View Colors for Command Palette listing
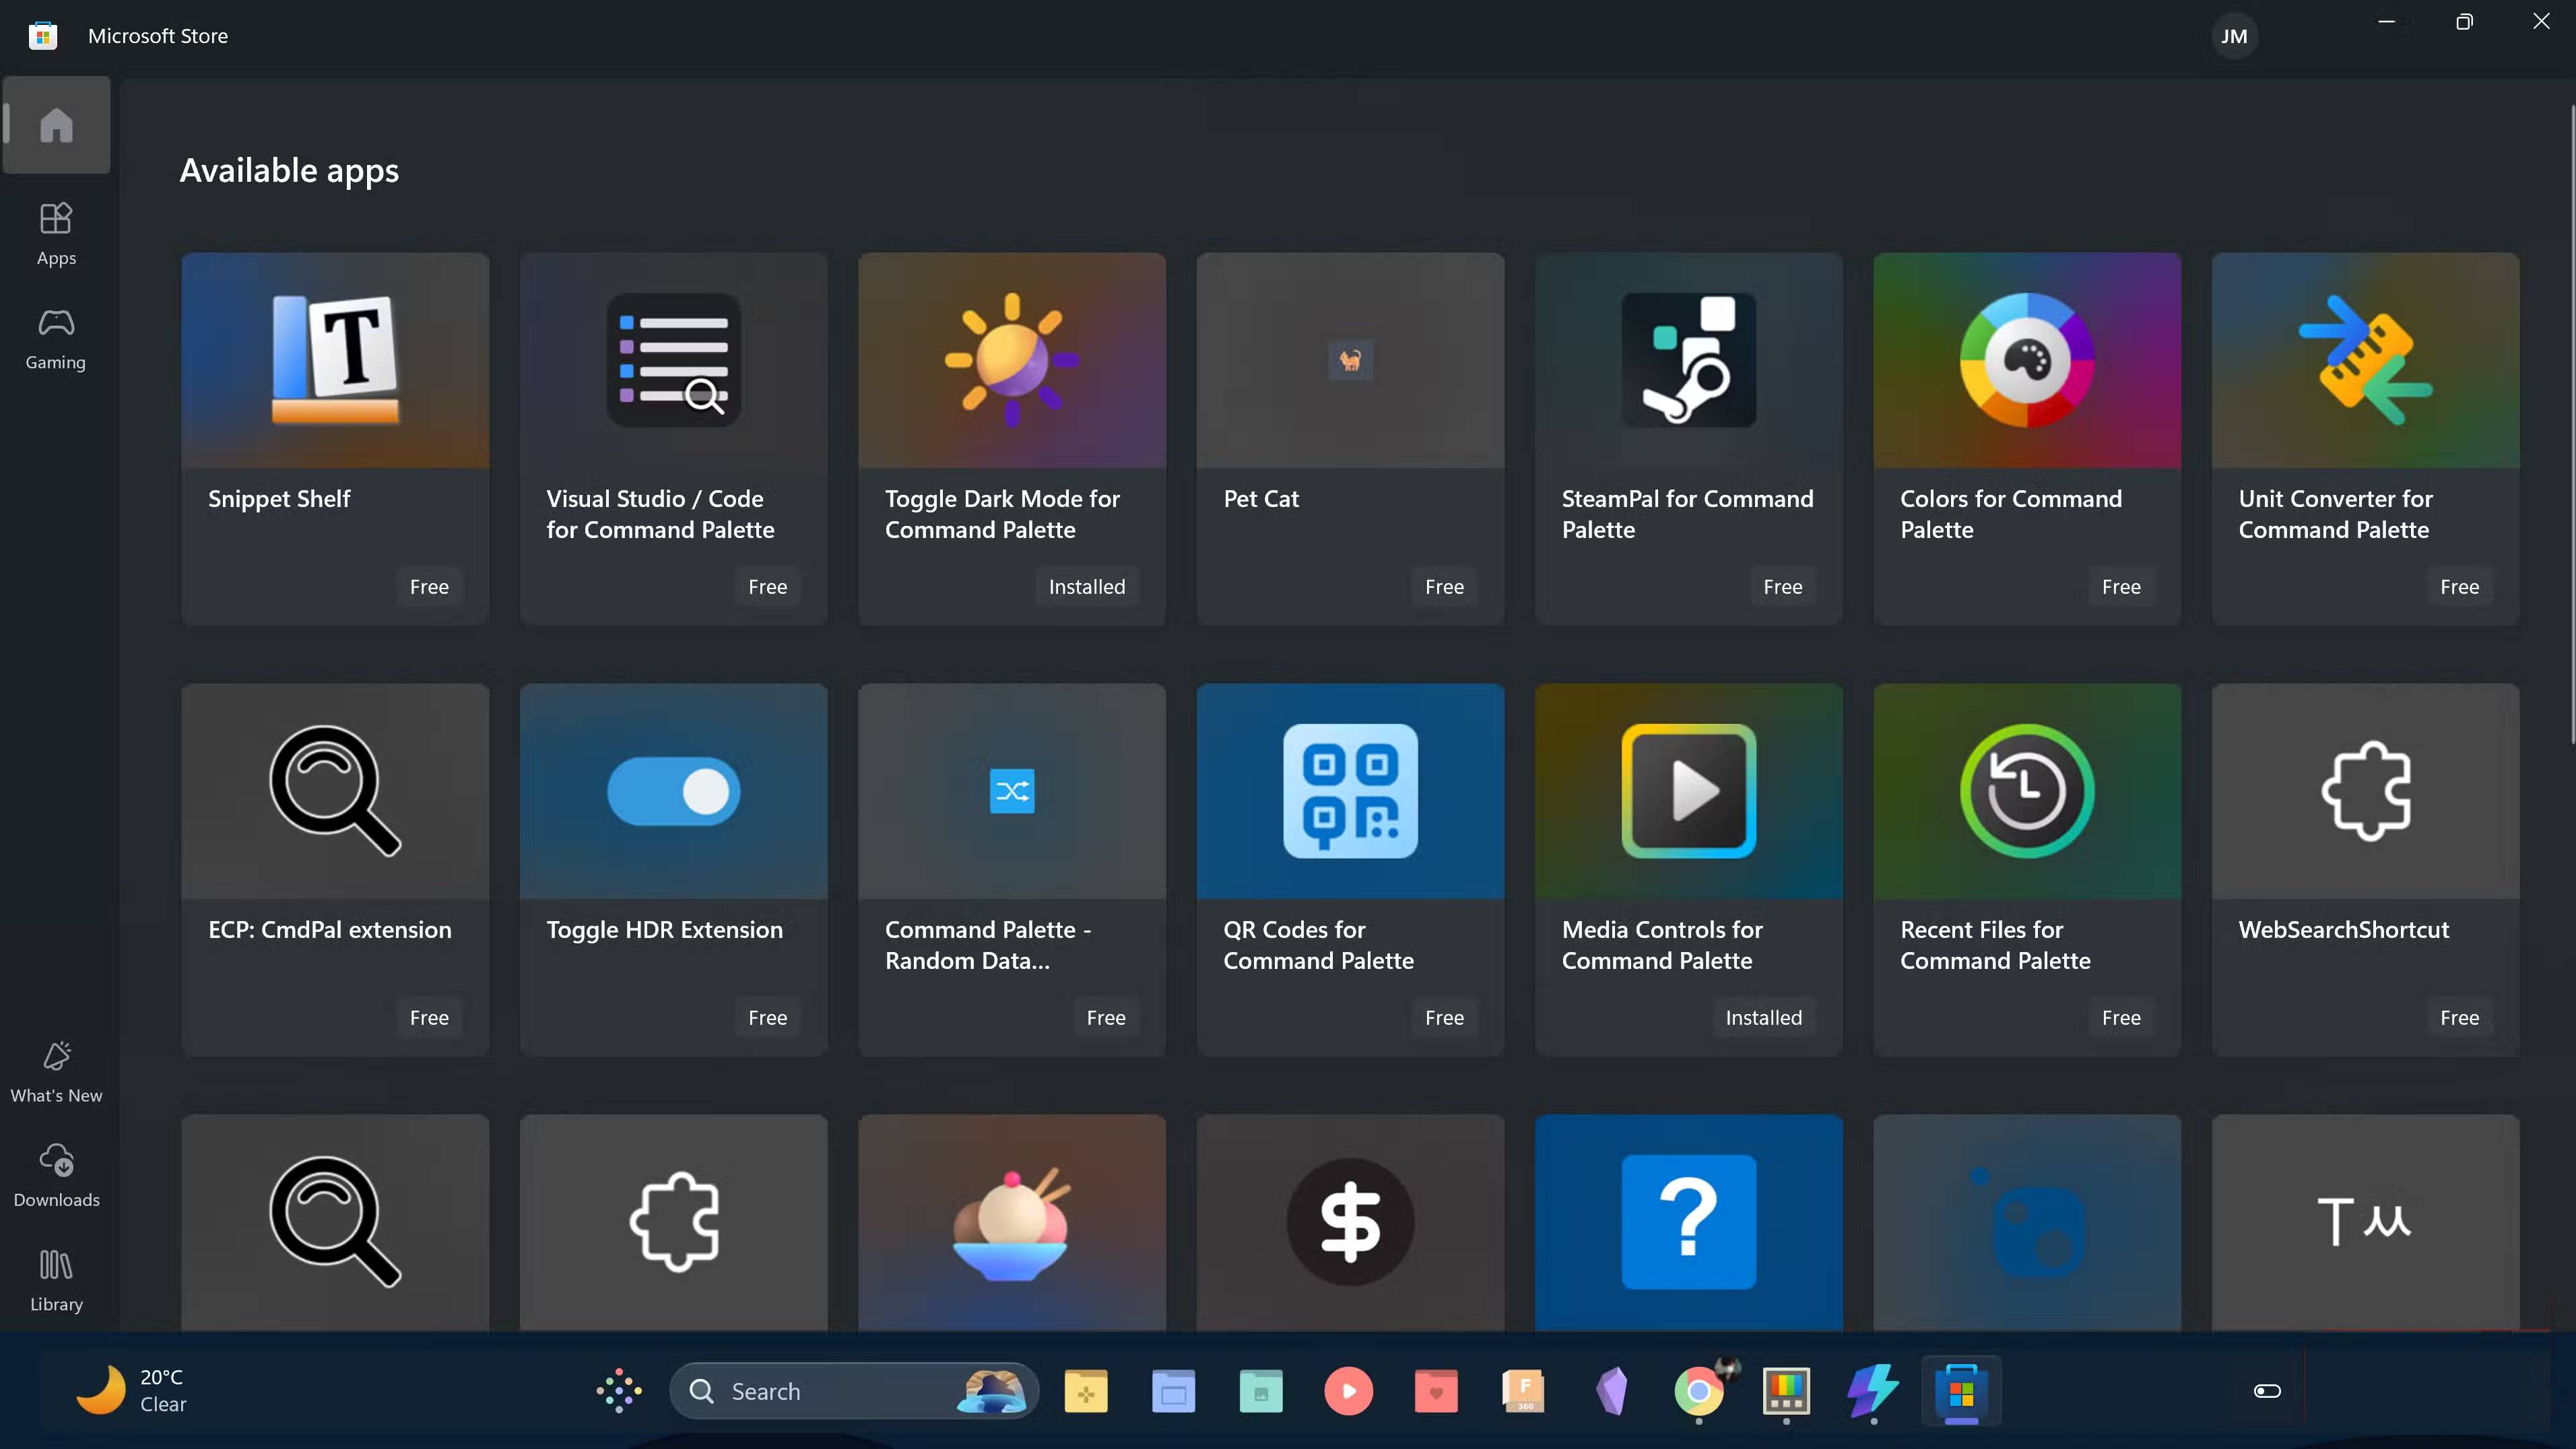Screen dimensions: 2576x1449 [2026, 440]
